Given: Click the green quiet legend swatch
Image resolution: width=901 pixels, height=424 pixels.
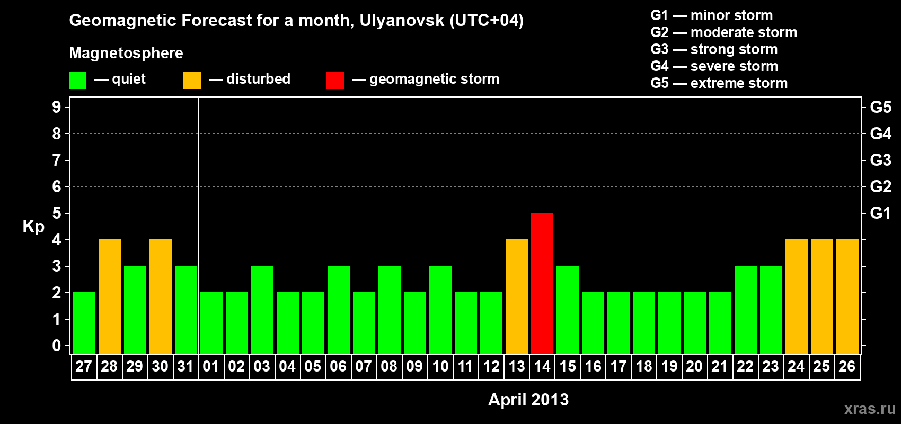Looking at the screenshot, I should [x=77, y=80].
